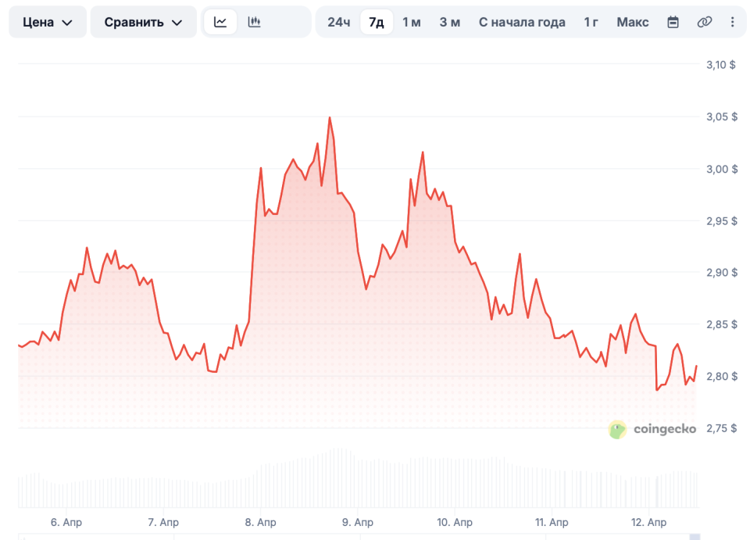Choose the 3м time range
750x540 pixels.
[449, 22]
